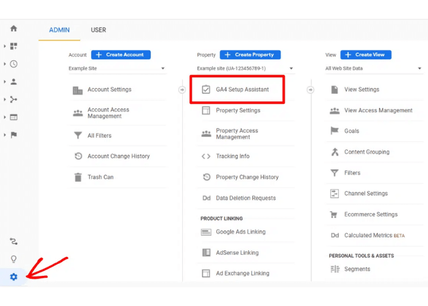The image size is (428, 306).
Task: Click the Ad Exchange Linking icon
Action: pos(206,273)
